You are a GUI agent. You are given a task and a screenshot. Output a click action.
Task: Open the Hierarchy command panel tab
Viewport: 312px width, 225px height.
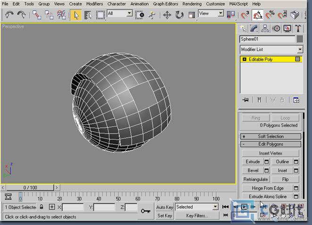pyautogui.click(x=265, y=28)
